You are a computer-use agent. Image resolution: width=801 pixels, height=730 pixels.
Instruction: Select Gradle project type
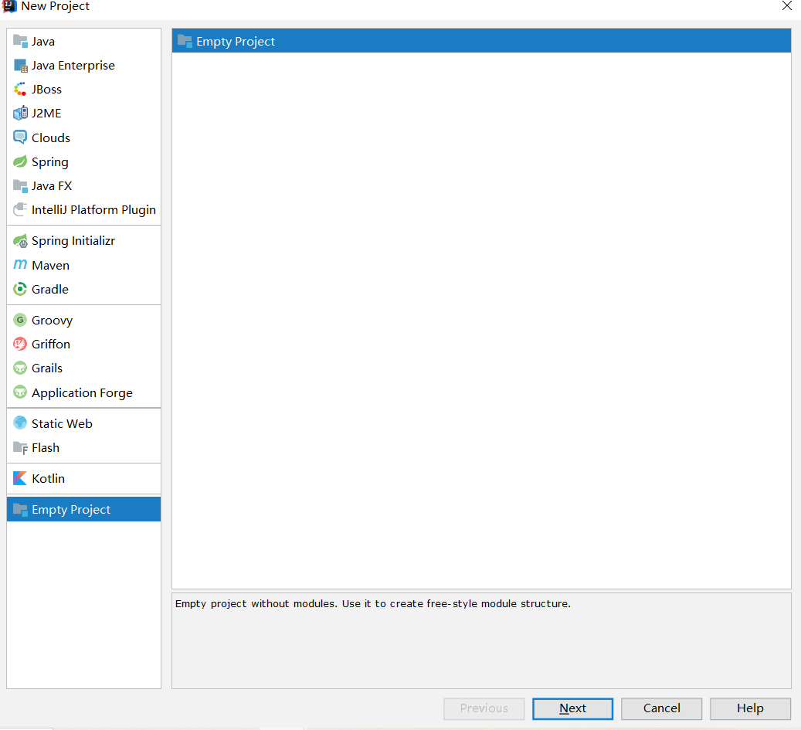(83, 289)
